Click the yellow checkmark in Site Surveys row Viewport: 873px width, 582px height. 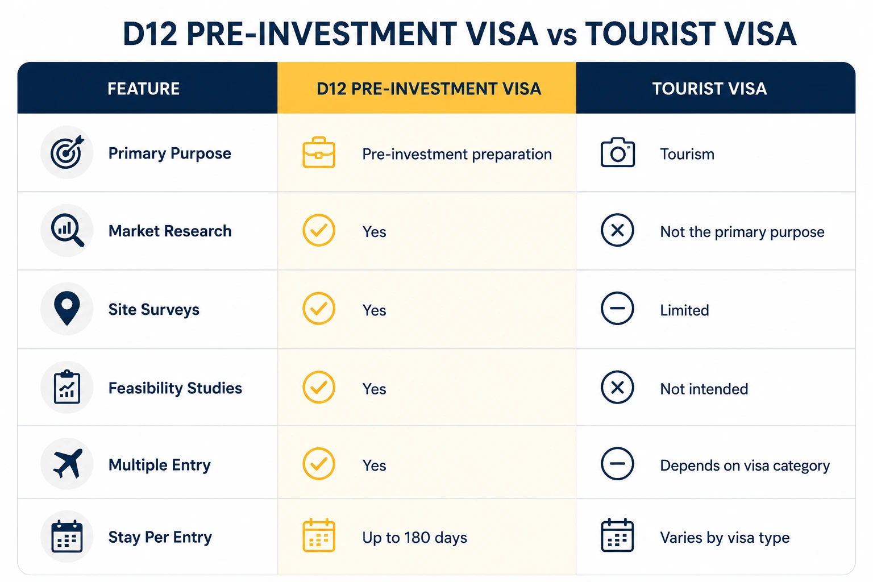319,309
